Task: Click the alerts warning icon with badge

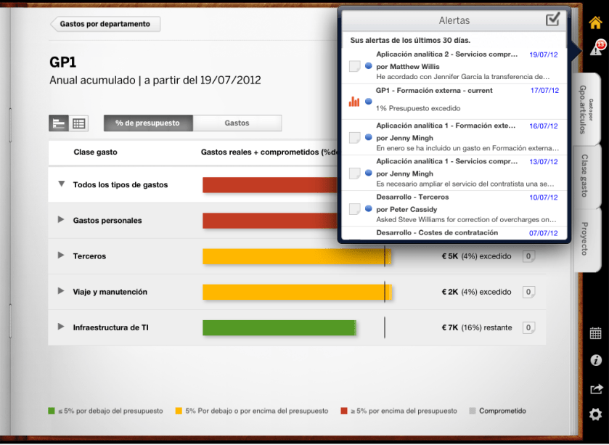Action: [596, 49]
